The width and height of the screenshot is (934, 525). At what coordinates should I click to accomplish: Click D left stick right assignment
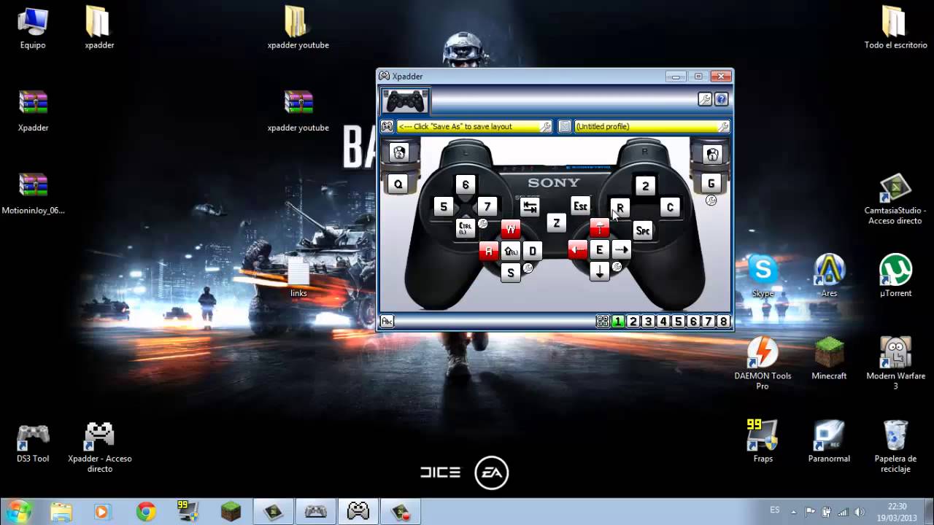click(x=533, y=252)
